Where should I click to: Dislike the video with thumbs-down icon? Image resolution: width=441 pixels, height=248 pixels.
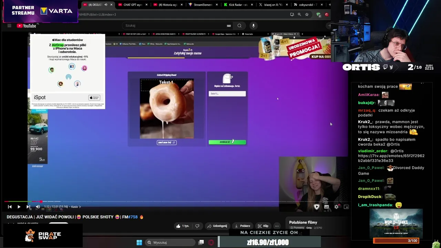pyautogui.click(x=197, y=226)
